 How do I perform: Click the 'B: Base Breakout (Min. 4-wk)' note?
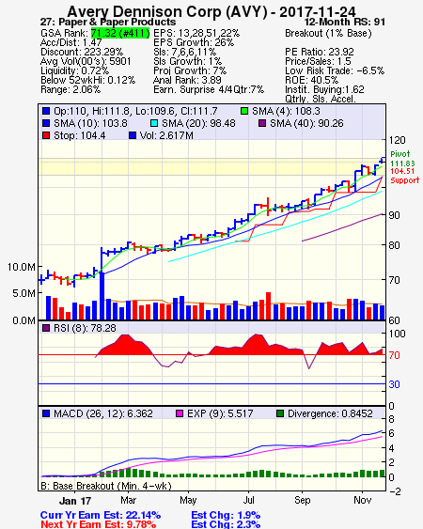(x=106, y=486)
